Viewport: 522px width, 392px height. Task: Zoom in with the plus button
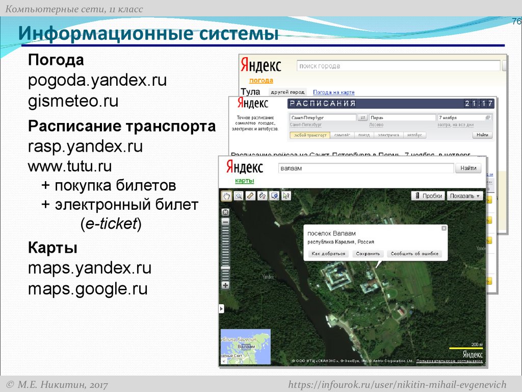tap(225, 285)
